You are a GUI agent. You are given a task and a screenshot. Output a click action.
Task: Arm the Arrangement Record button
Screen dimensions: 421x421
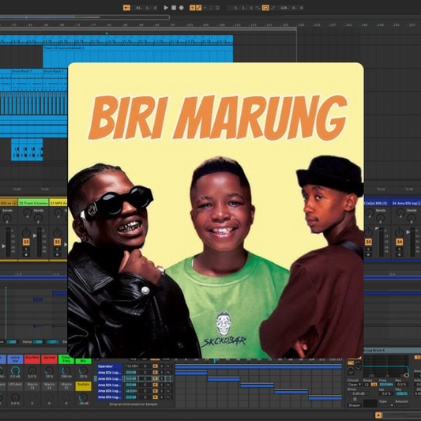tap(181, 8)
